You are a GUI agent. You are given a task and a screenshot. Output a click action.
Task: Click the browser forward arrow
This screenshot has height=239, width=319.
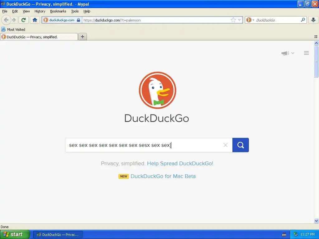[x=14, y=20]
